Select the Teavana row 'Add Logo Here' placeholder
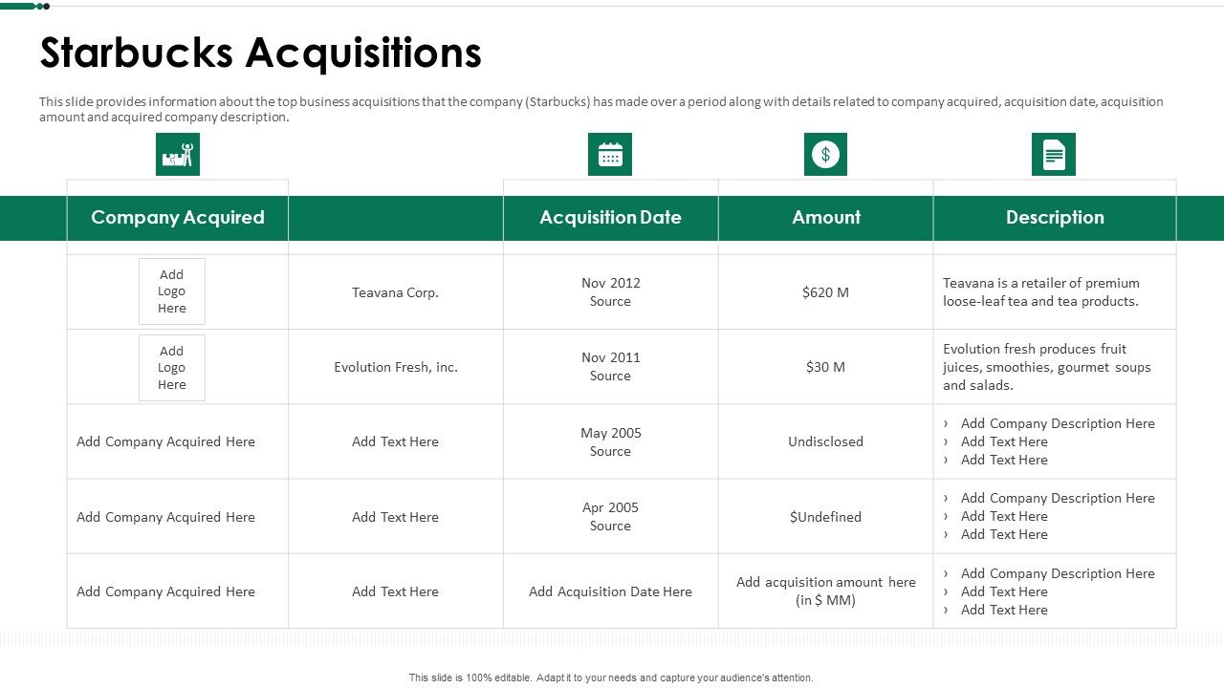Screen dimensions: 1224x688 pos(172,291)
